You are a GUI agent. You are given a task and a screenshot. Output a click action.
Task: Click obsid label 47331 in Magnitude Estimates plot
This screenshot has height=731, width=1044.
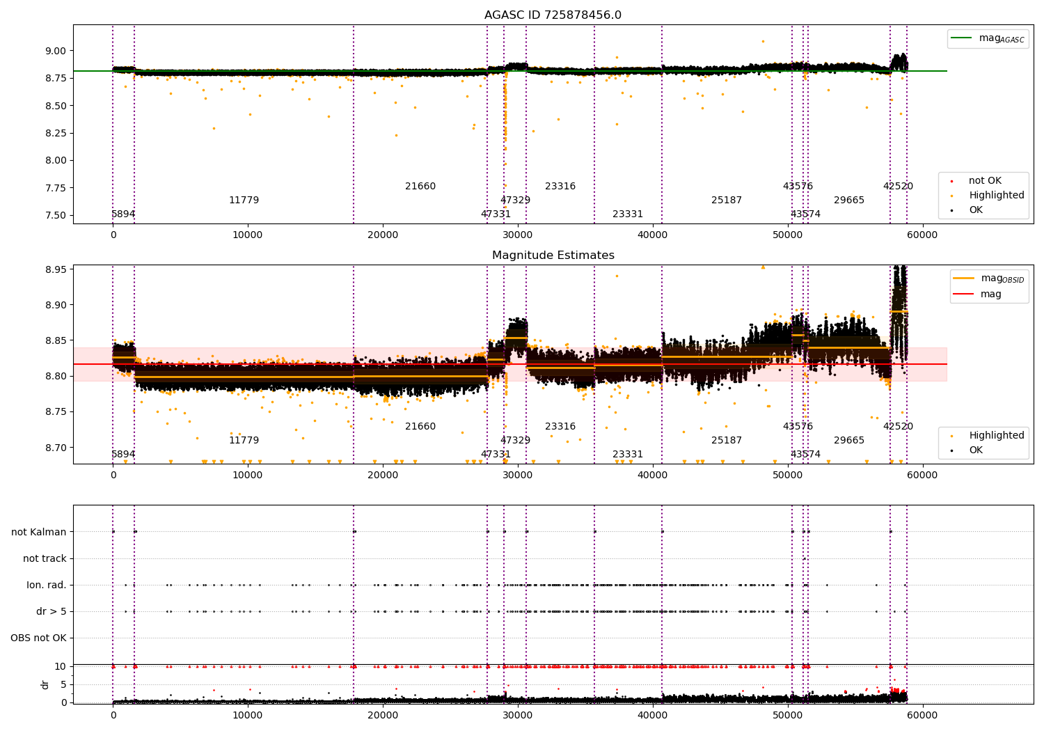click(496, 455)
